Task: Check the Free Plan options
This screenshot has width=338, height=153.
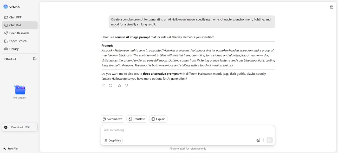Action: click(x=12, y=148)
